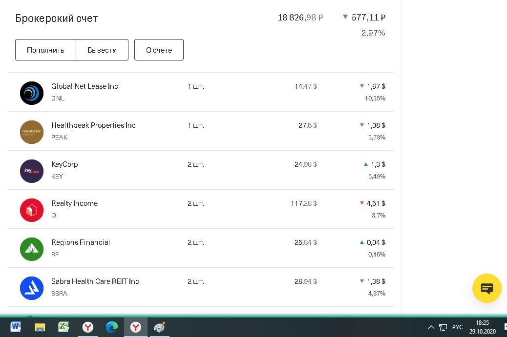Click the 117,28 $ value

(x=304, y=203)
